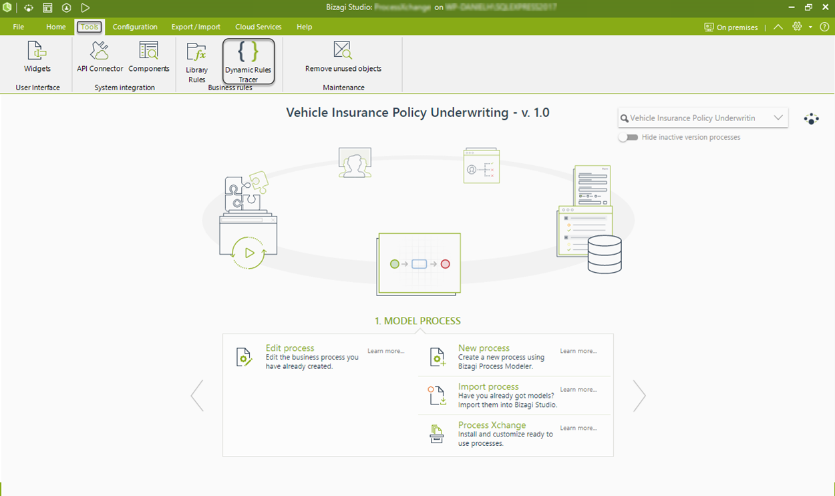Select the Tools tab

click(x=90, y=27)
